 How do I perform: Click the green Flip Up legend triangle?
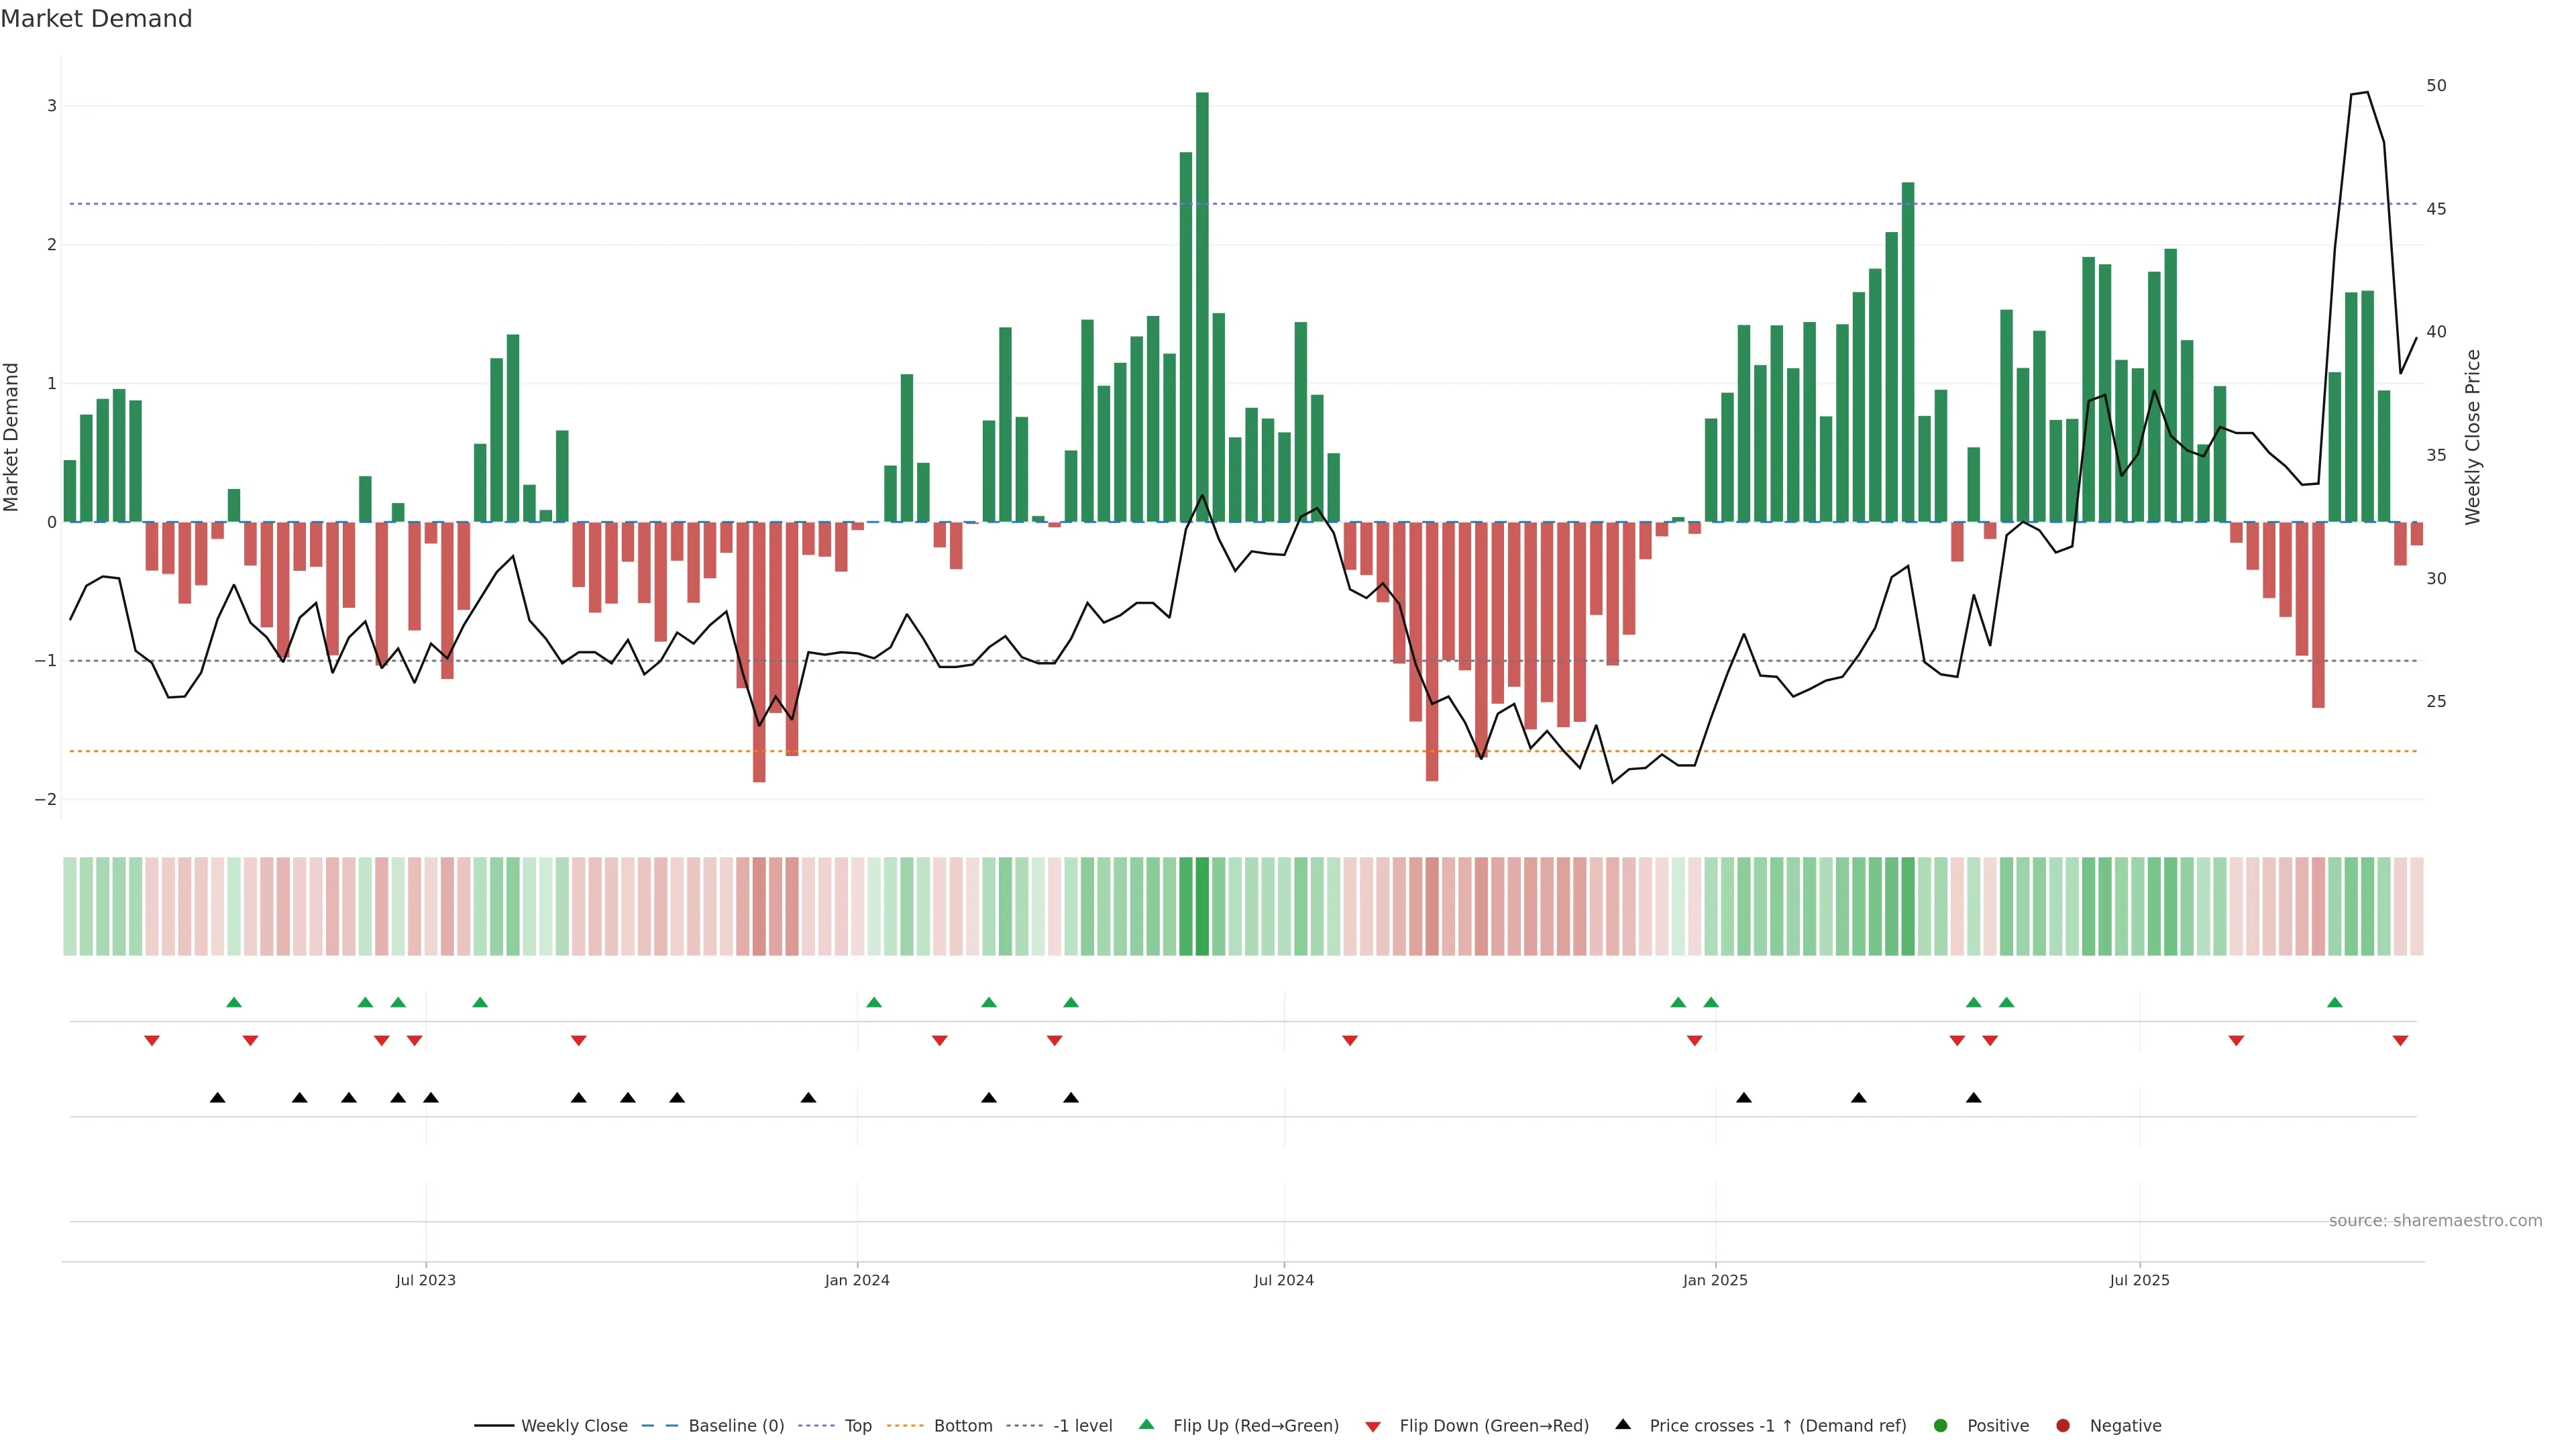pyautogui.click(x=1146, y=1424)
